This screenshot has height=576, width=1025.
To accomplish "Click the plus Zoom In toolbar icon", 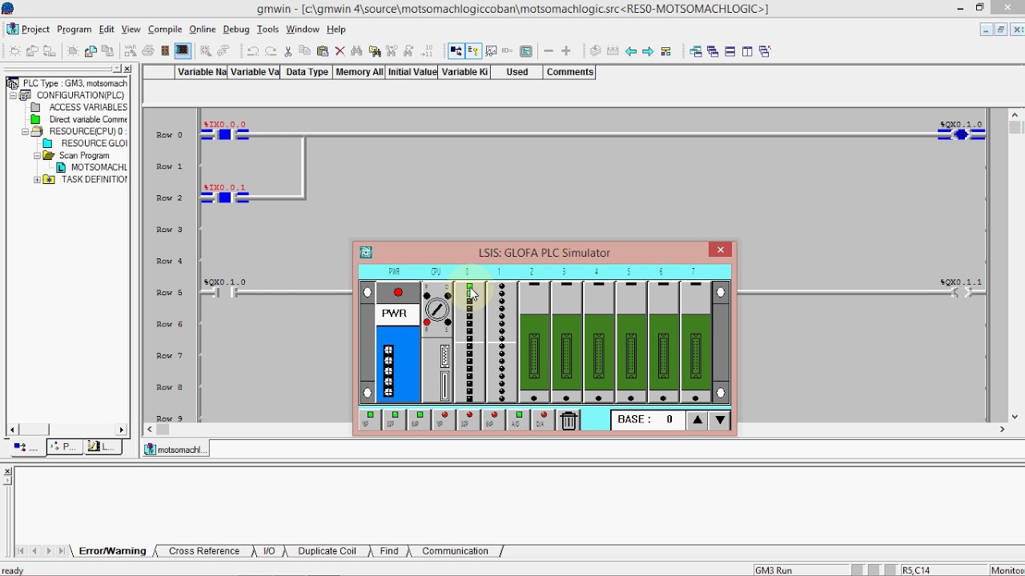I will [566, 51].
